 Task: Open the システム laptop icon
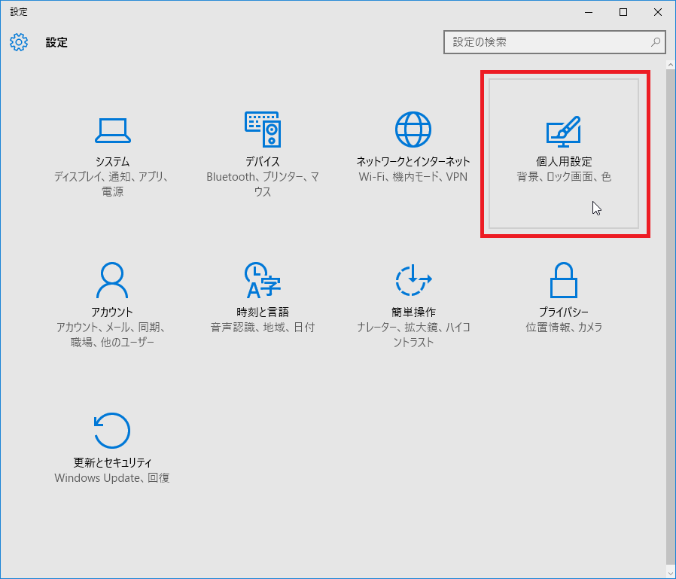(112, 130)
